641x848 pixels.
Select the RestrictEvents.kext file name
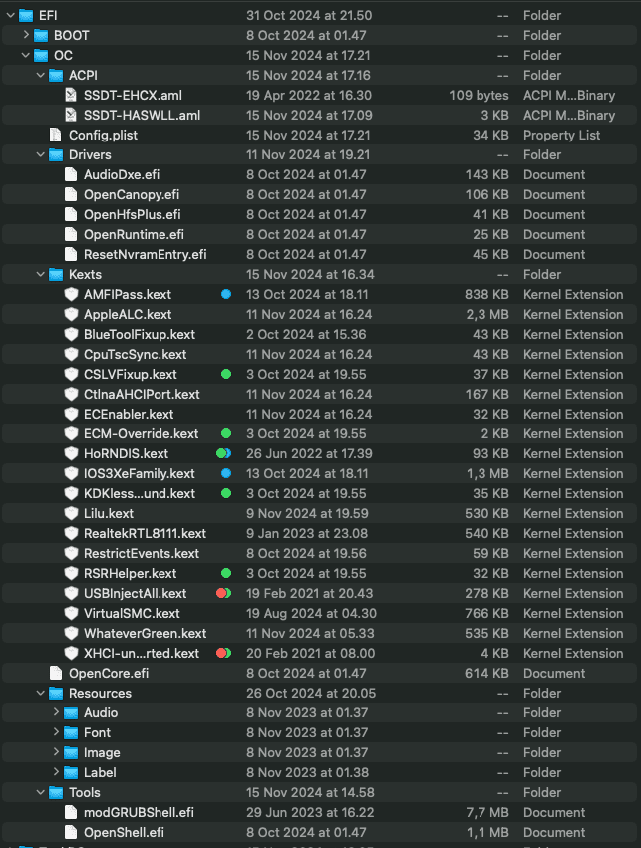click(142, 554)
